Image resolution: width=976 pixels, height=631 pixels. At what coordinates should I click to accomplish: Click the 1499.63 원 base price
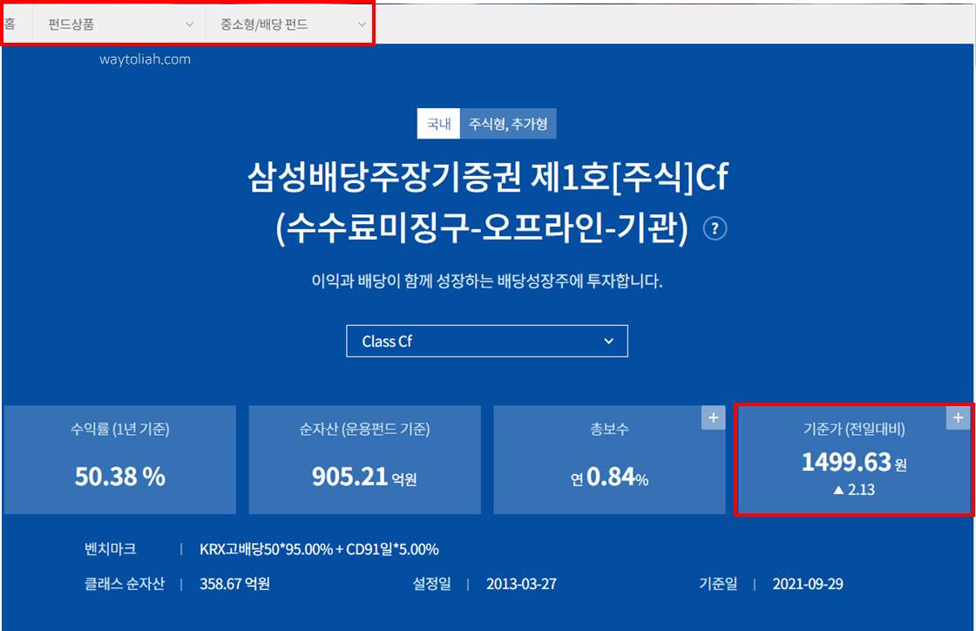tap(854, 463)
